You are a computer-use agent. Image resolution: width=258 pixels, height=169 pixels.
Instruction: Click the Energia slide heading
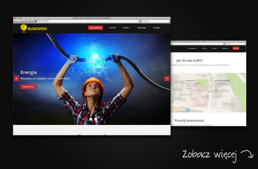pos(29,72)
